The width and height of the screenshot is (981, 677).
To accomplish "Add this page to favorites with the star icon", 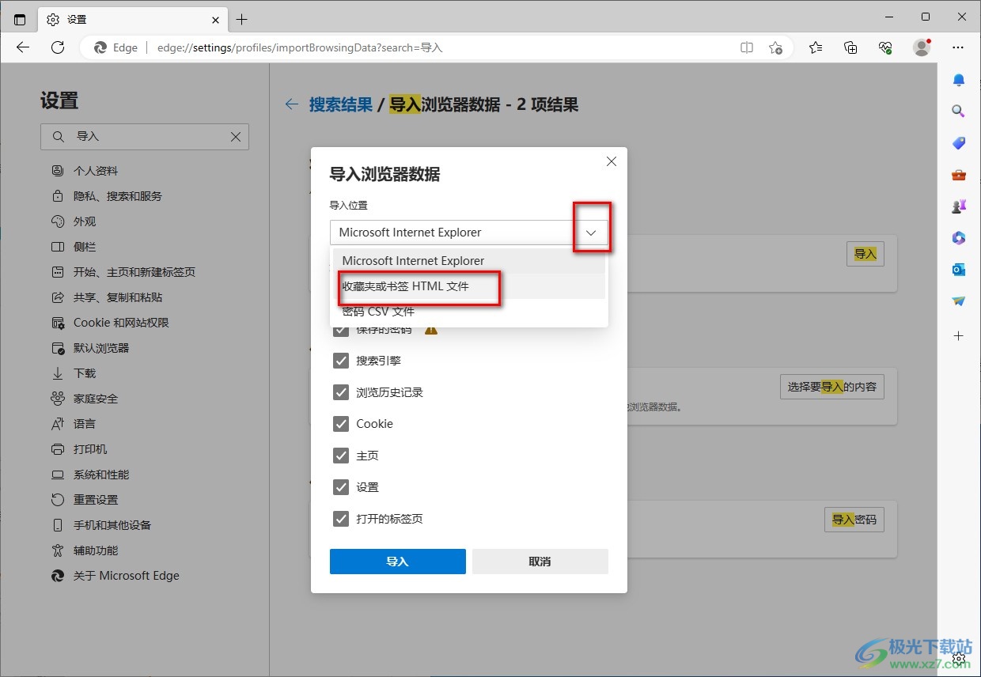I will click(x=776, y=47).
